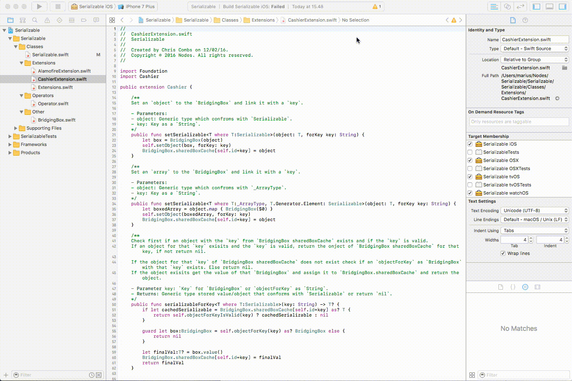The image size is (572, 381).
Task: Show the Object library
Action: tap(525, 287)
